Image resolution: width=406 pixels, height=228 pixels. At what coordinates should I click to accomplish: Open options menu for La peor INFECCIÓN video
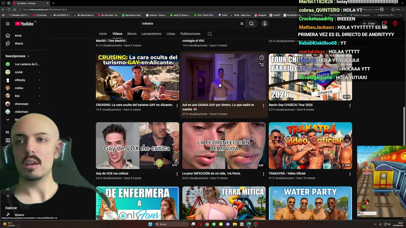point(263,174)
